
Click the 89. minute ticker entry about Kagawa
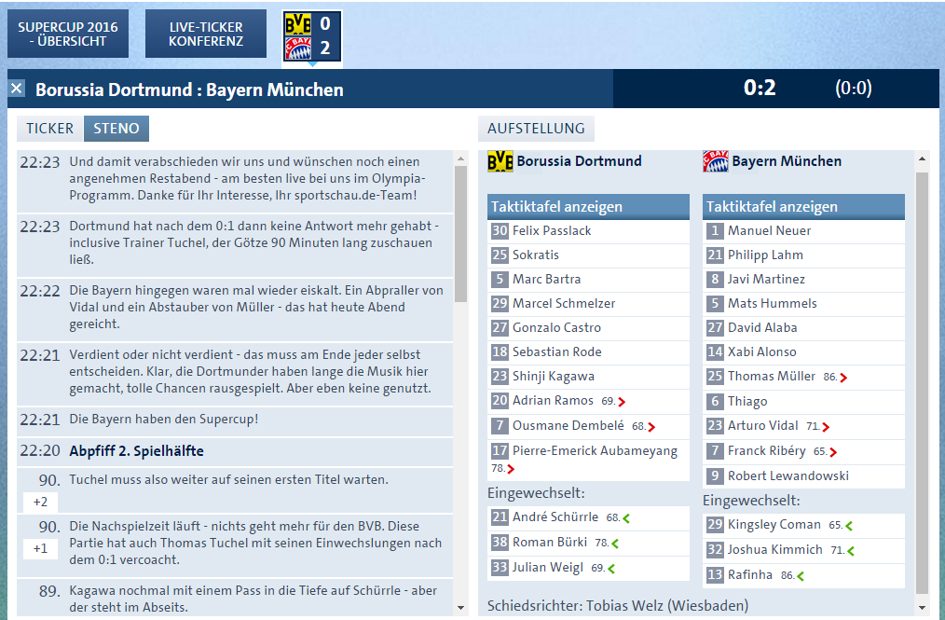[x=235, y=599]
